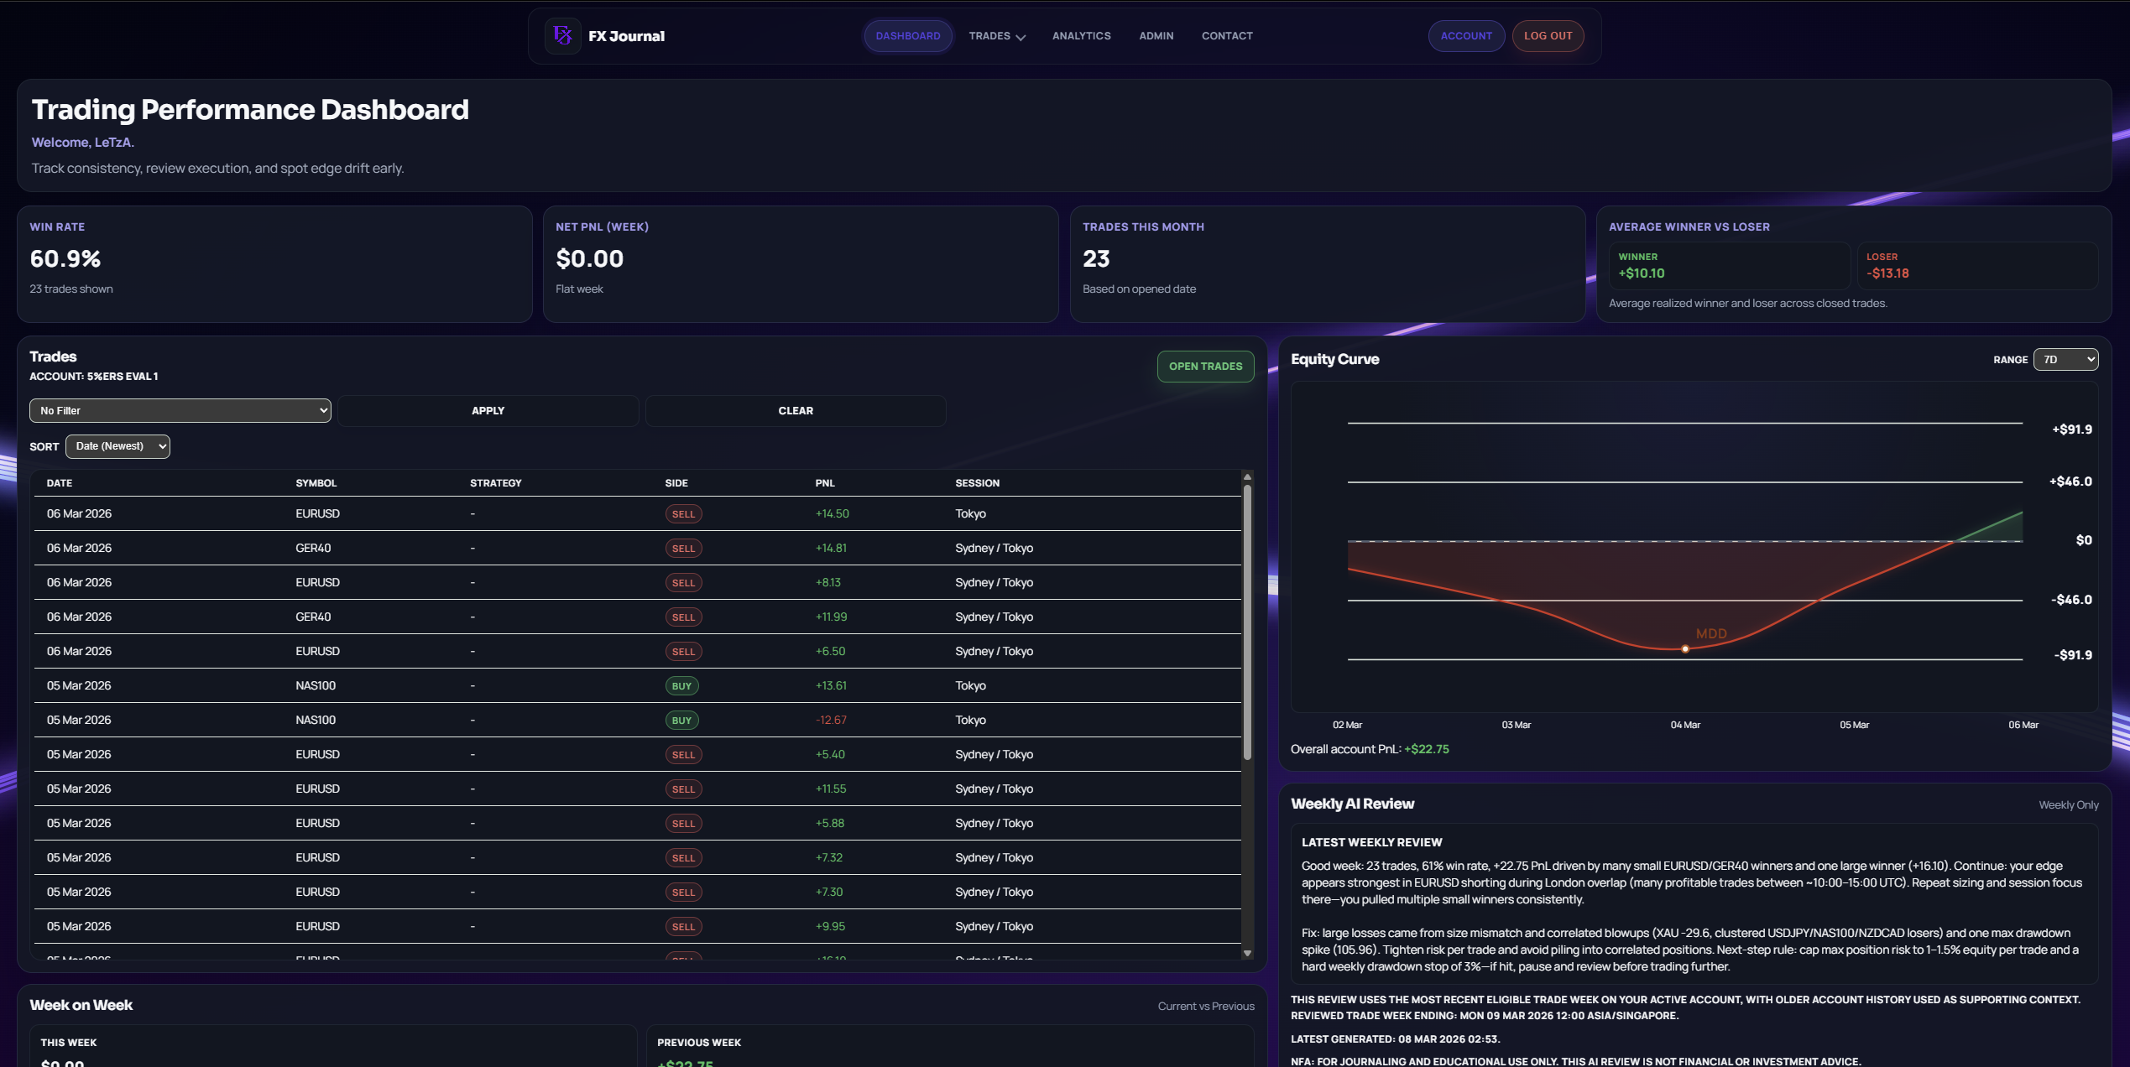
Task: Go to the CONTACT page
Action: [1227, 36]
